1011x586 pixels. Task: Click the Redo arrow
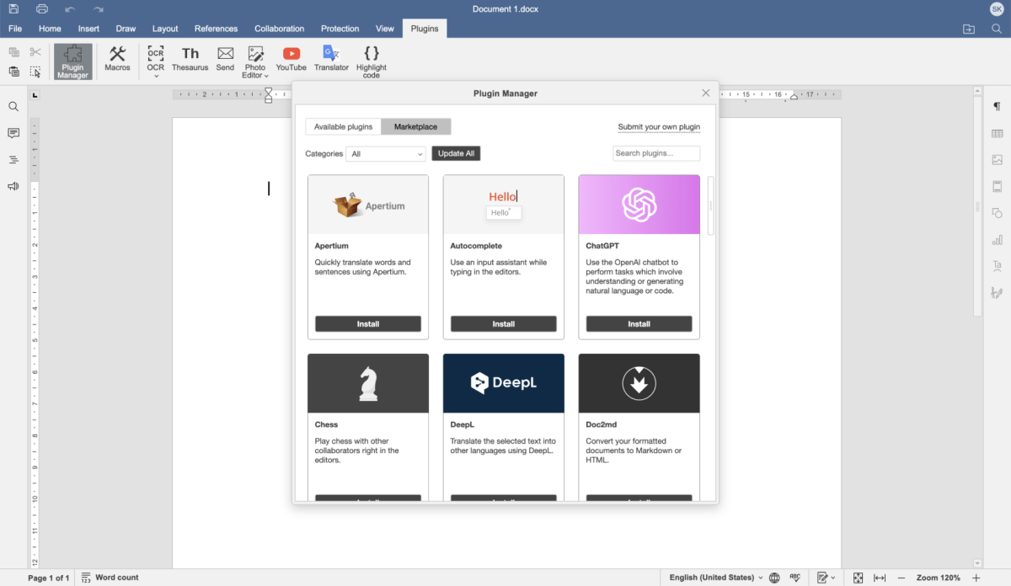click(99, 8)
